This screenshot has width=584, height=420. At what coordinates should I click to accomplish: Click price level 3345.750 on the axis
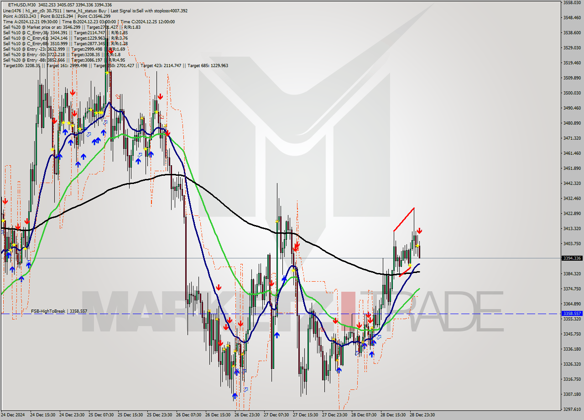coord(572,334)
